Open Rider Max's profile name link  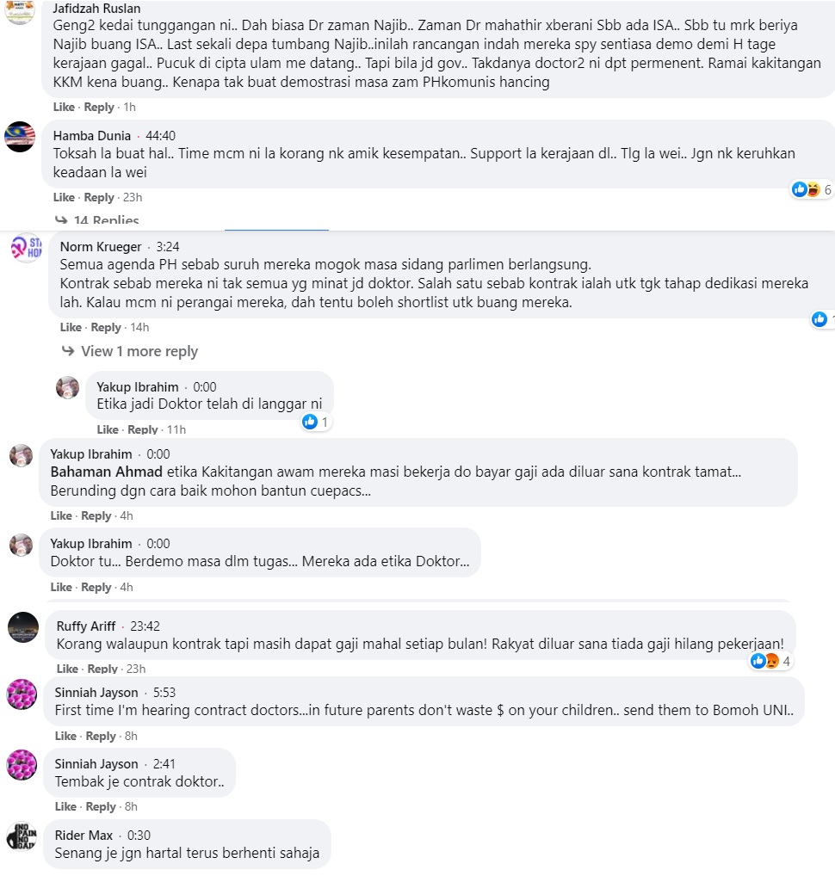click(84, 835)
